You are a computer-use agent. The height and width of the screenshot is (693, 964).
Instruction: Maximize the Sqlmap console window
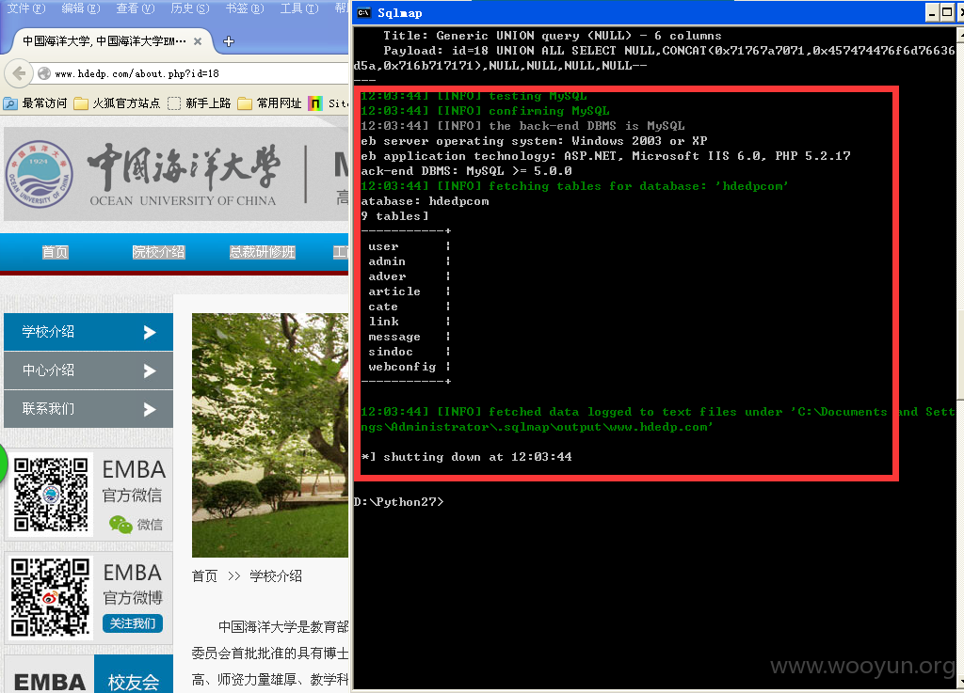(947, 13)
